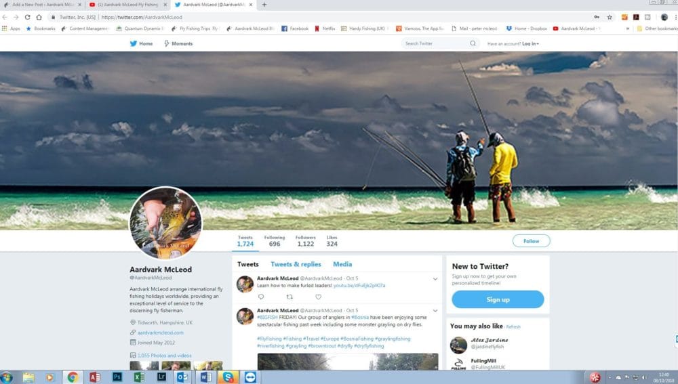
Task: Open the Facebook bookmark
Action: pyautogui.click(x=295, y=28)
